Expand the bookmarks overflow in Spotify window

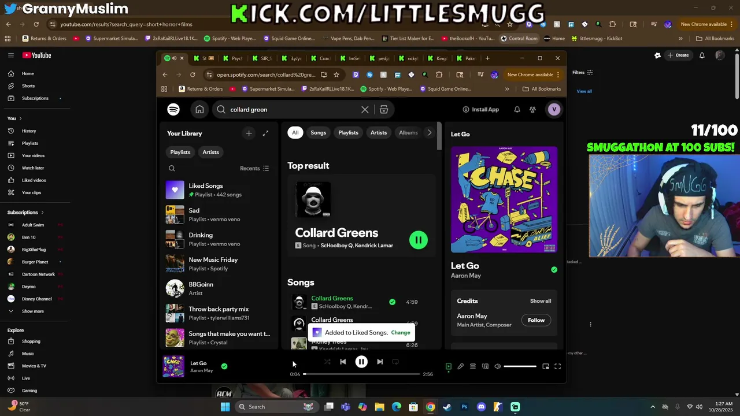click(507, 89)
